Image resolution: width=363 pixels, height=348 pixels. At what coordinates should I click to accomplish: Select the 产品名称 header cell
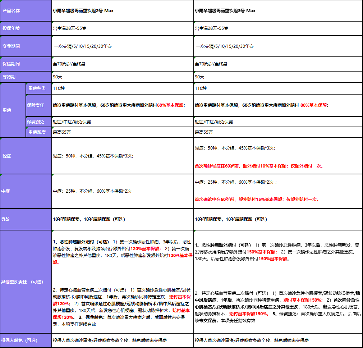pos(26,11)
